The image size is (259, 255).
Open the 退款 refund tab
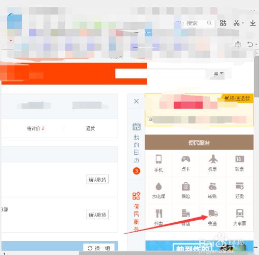coord(91,128)
